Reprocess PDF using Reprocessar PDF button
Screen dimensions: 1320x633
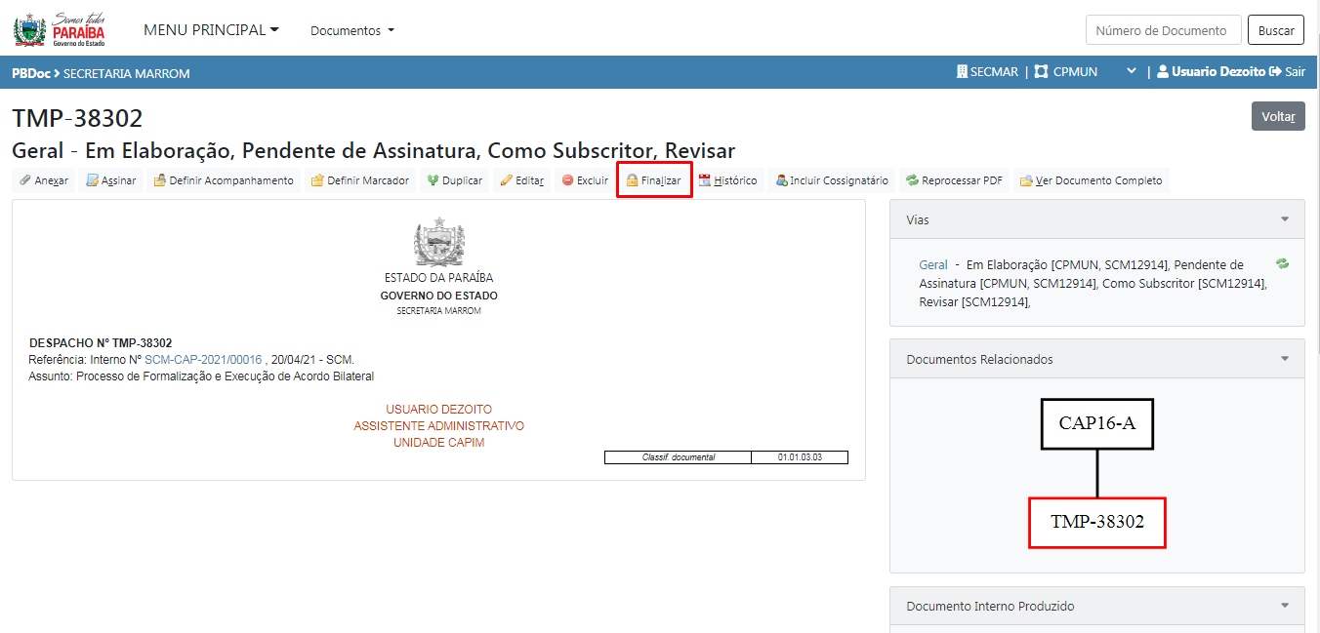954,180
